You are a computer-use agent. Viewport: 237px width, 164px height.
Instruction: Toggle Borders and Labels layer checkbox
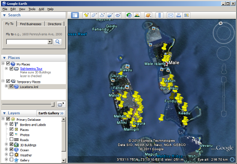click(11, 124)
